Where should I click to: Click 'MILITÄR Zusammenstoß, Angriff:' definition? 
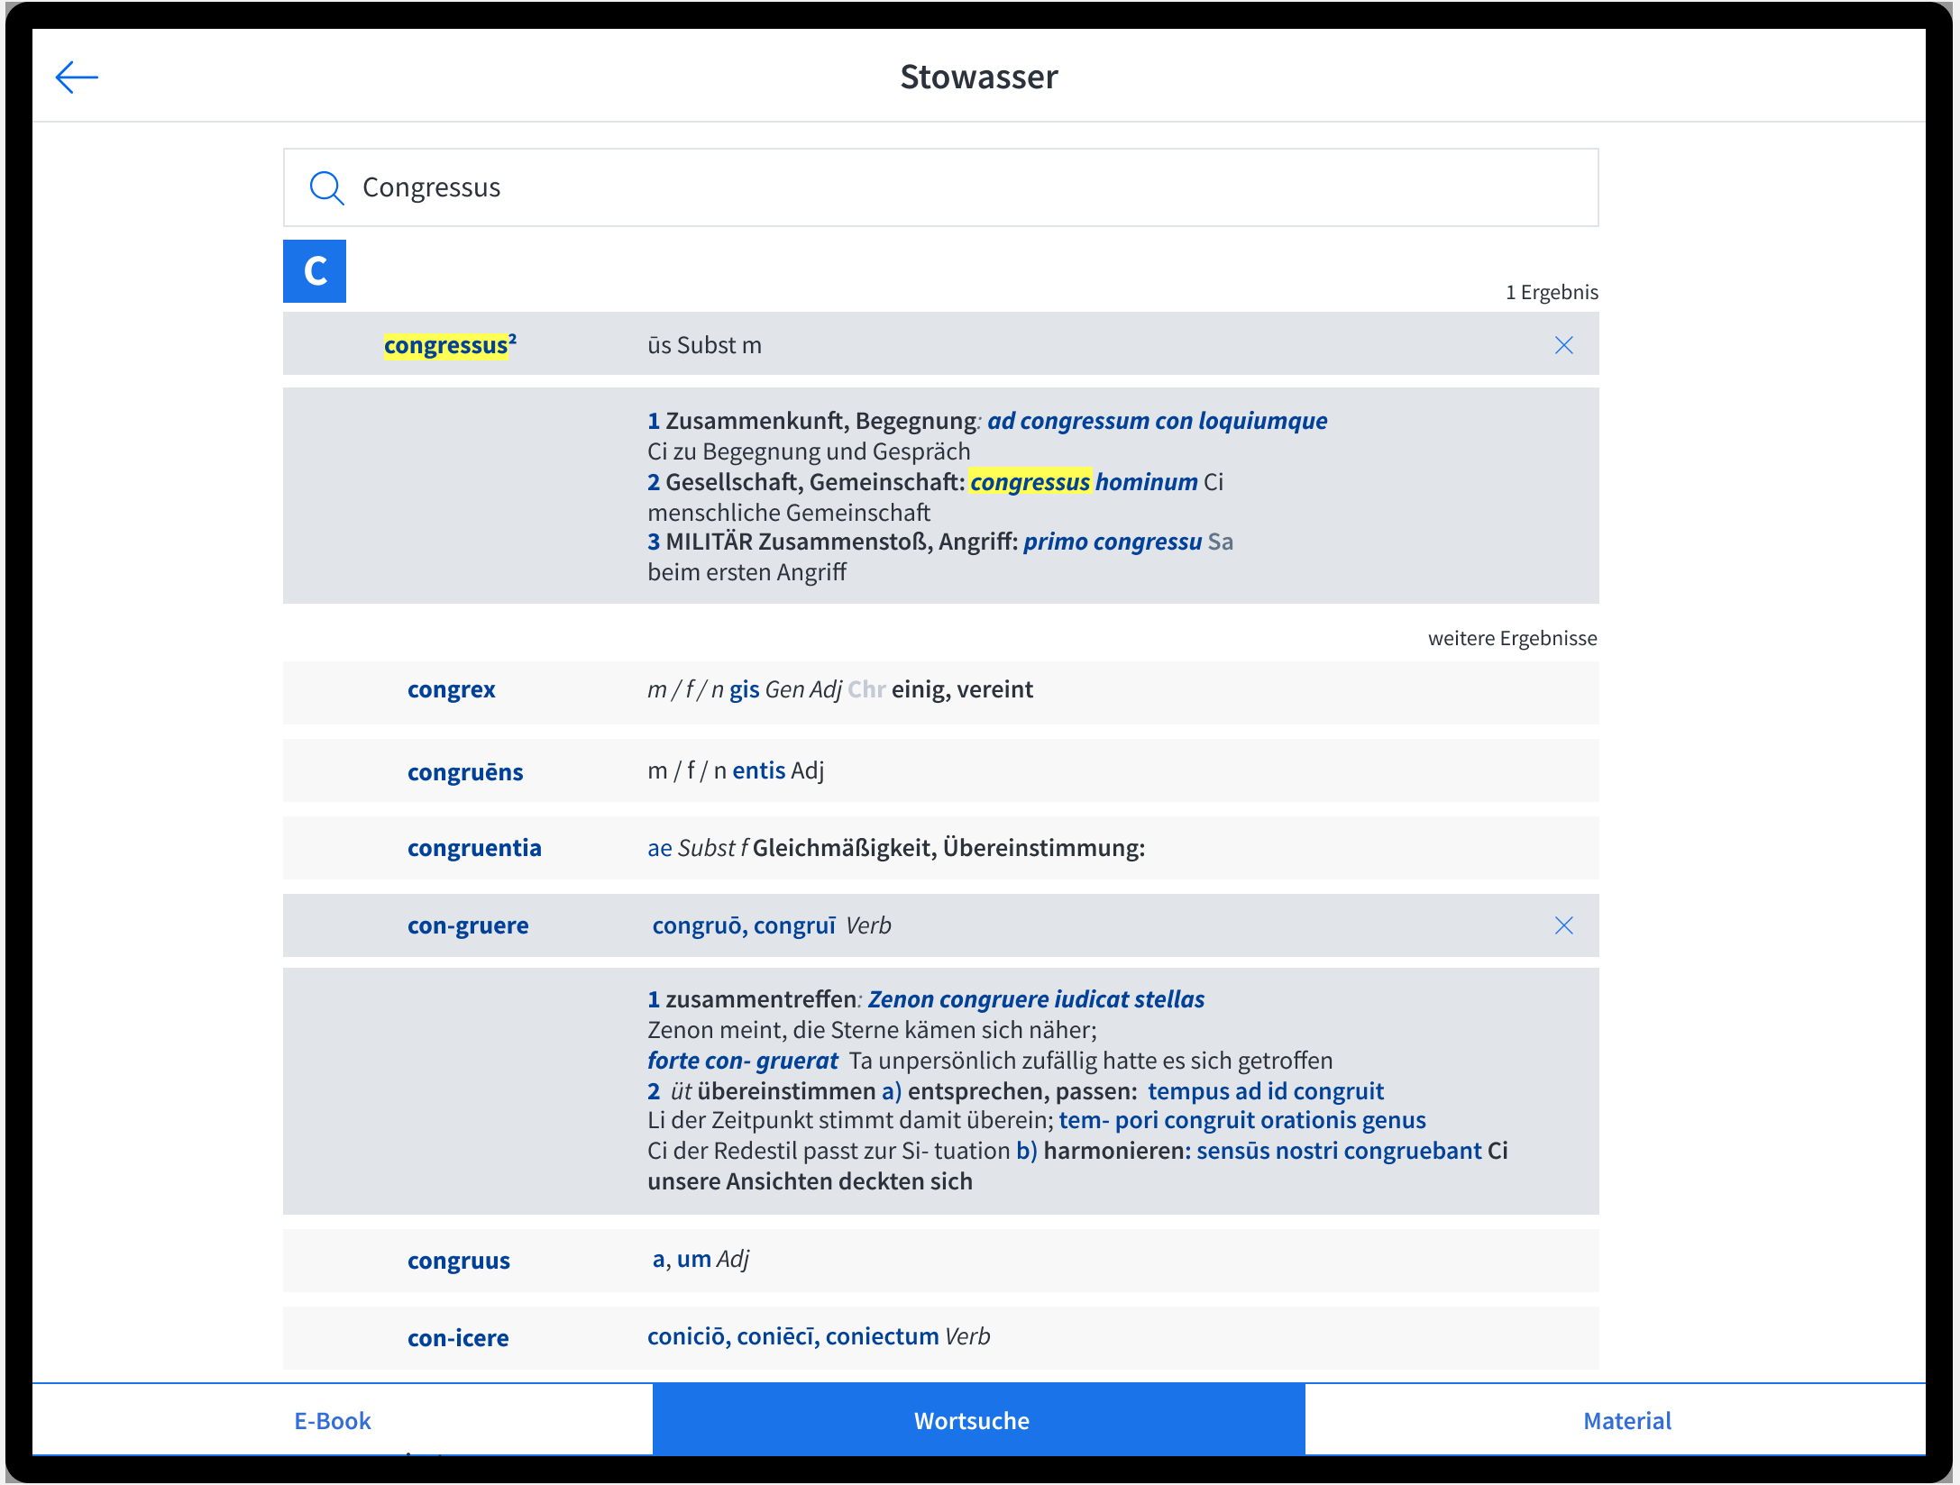tap(841, 542)
